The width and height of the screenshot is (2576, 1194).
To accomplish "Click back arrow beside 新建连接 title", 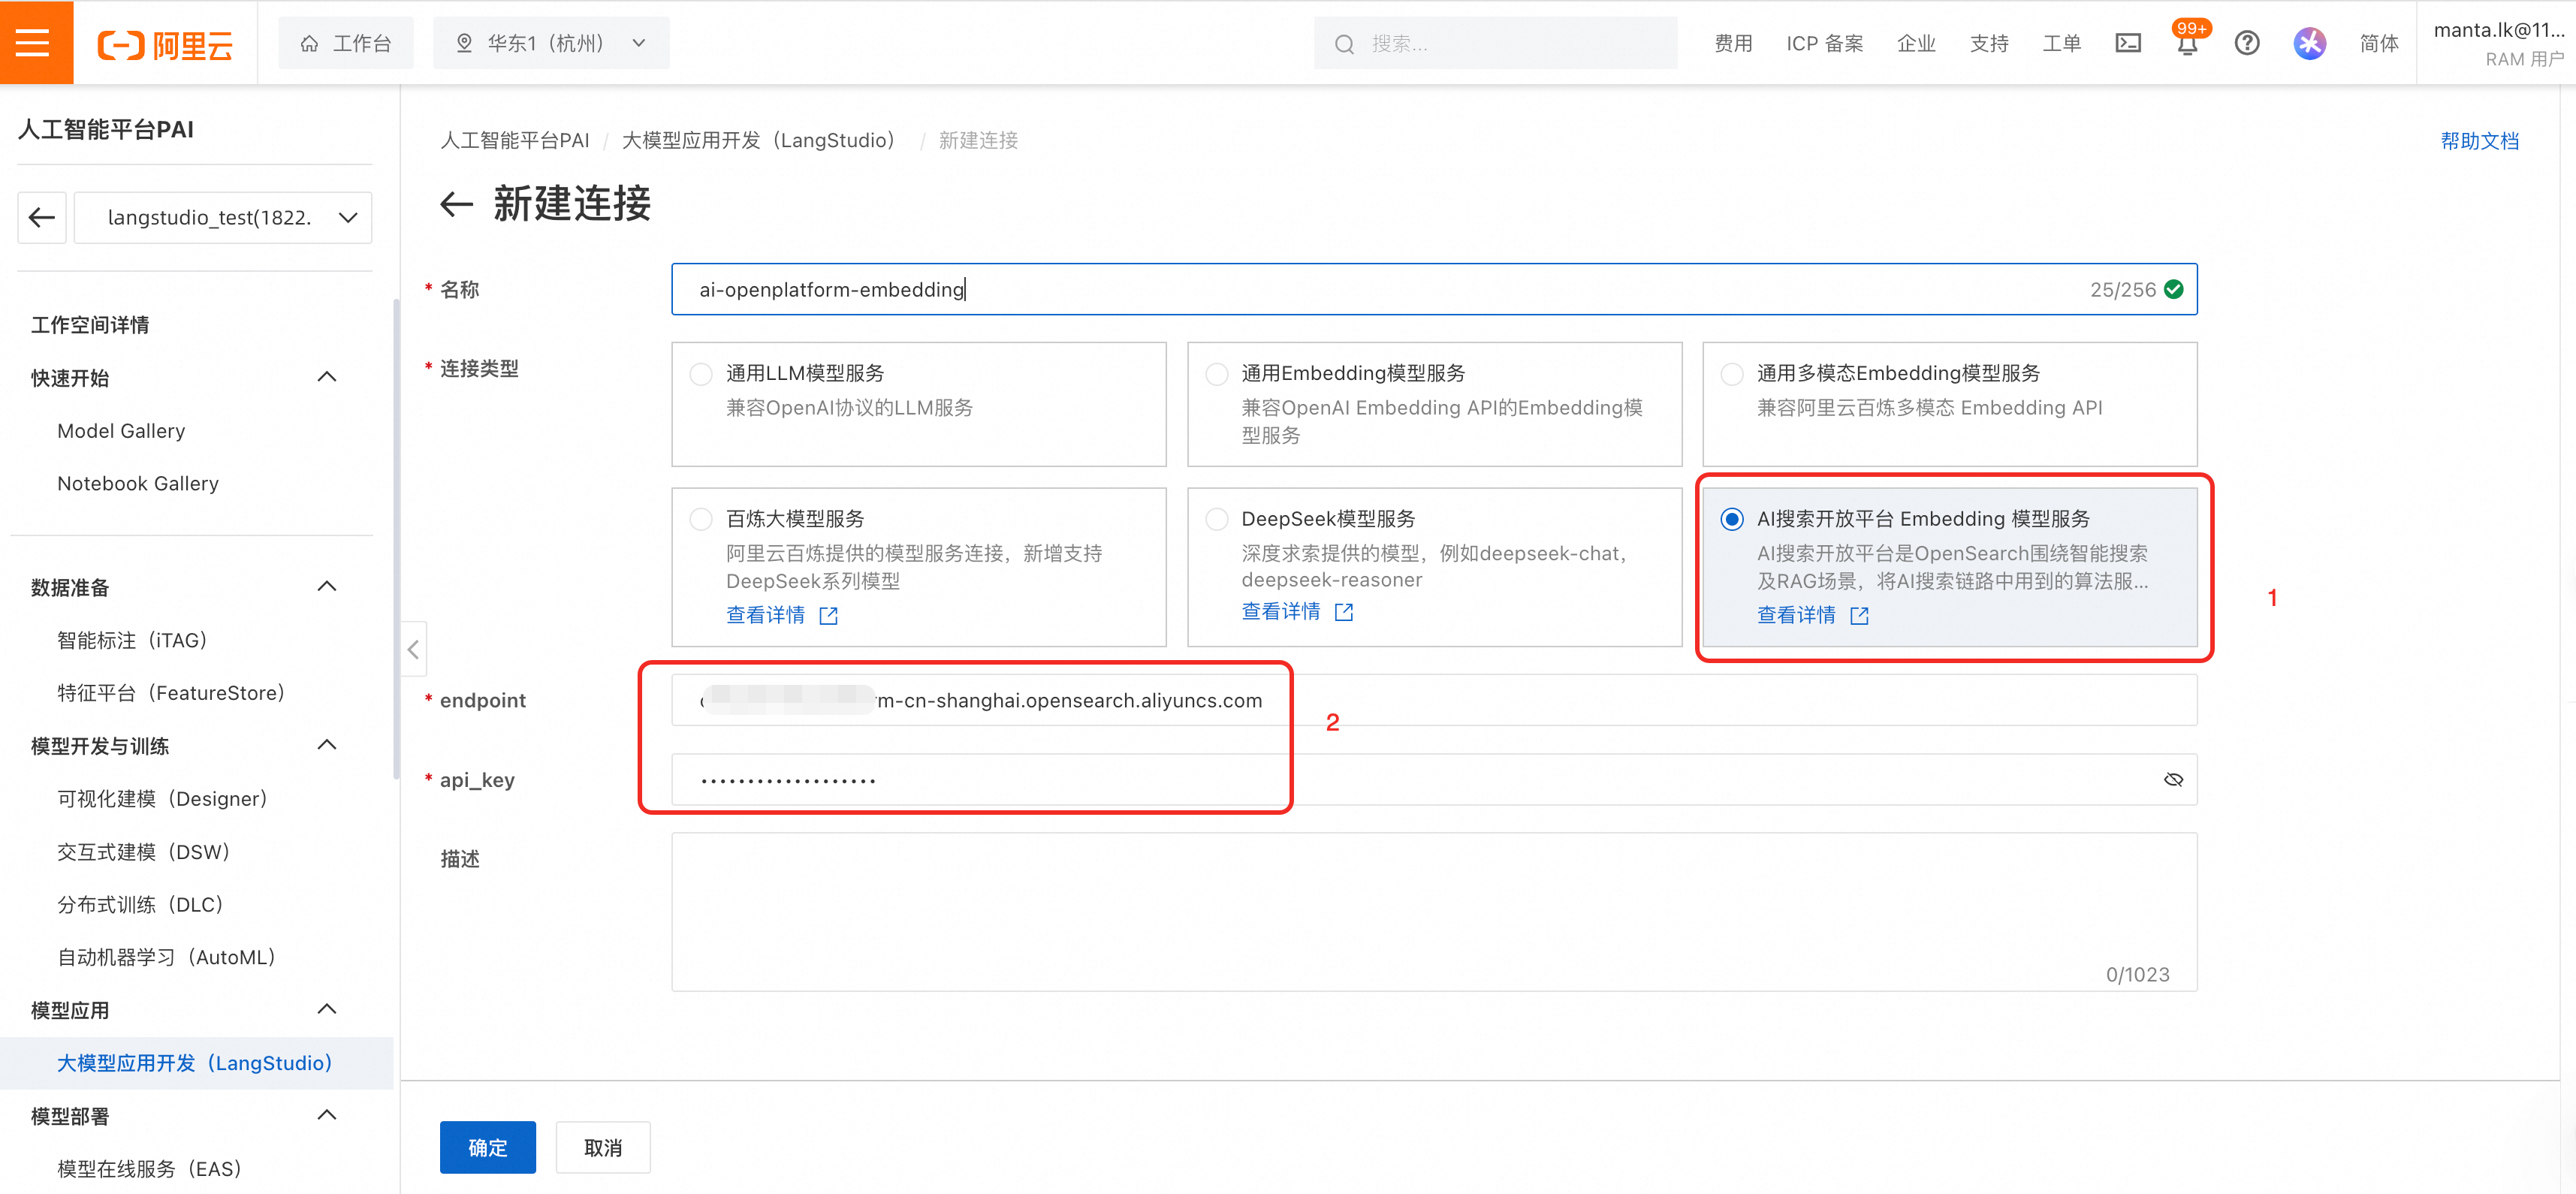I will tap(456, 204).
